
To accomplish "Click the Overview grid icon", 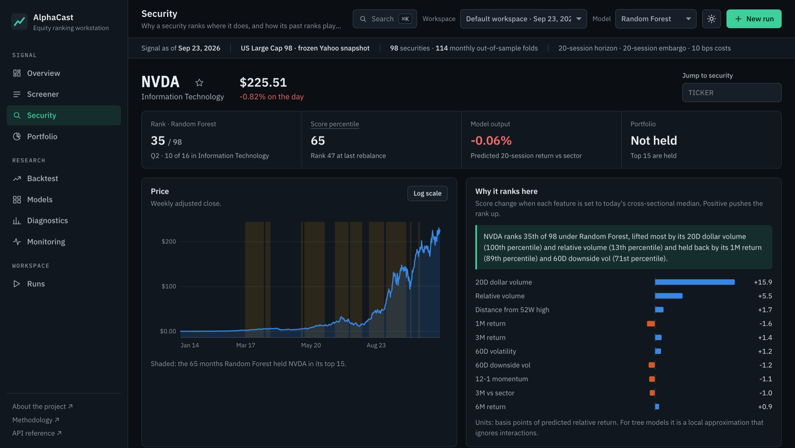I will [17, 73].
